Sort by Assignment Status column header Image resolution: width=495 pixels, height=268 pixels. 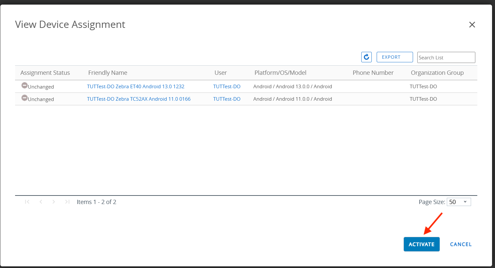click(x=45, y=73)
